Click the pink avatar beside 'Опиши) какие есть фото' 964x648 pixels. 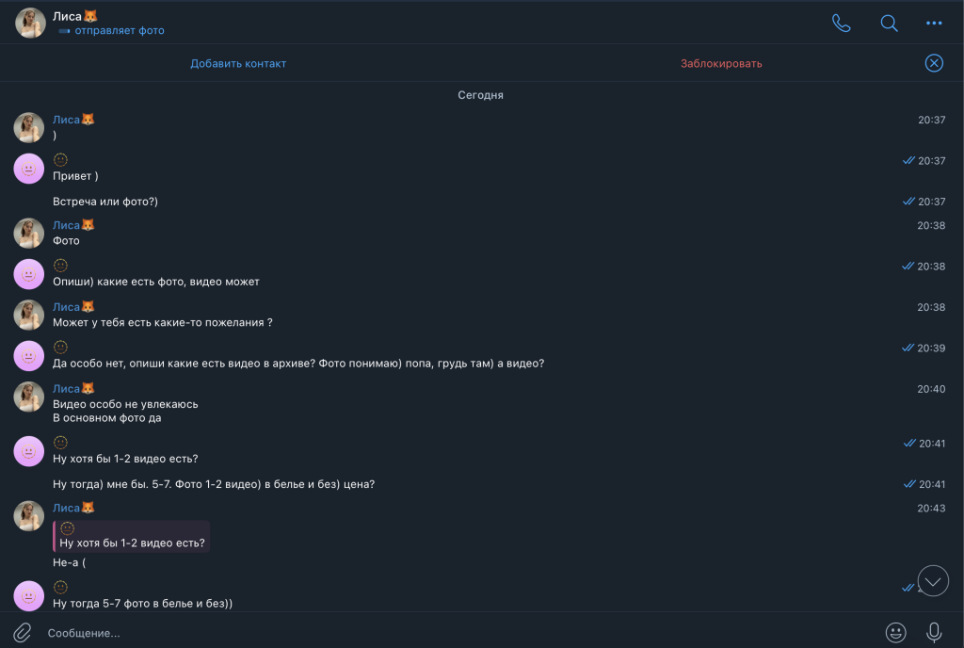coord(29,274)
